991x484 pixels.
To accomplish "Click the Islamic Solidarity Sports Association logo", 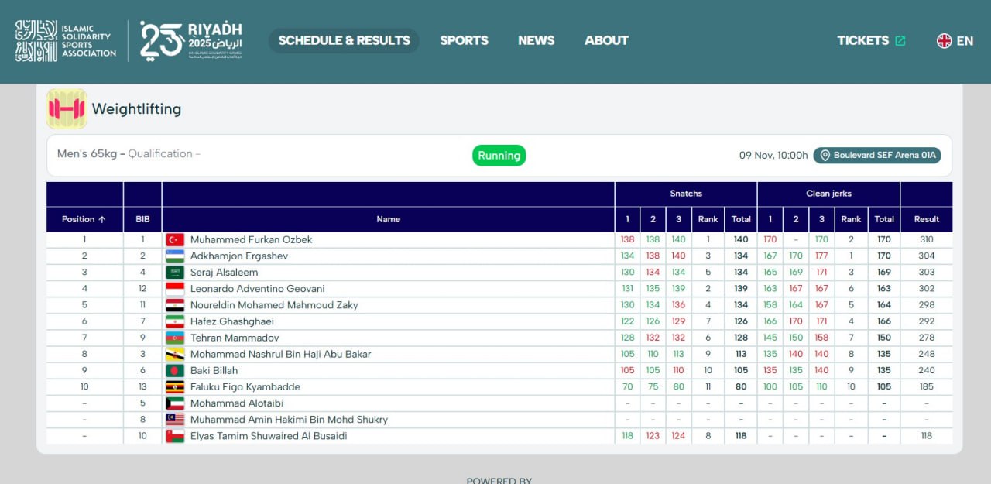I will pos(66,41).
